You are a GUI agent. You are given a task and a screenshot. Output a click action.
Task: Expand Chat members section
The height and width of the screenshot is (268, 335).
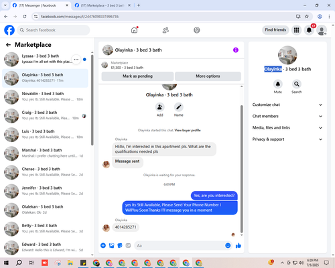point(287,116)
